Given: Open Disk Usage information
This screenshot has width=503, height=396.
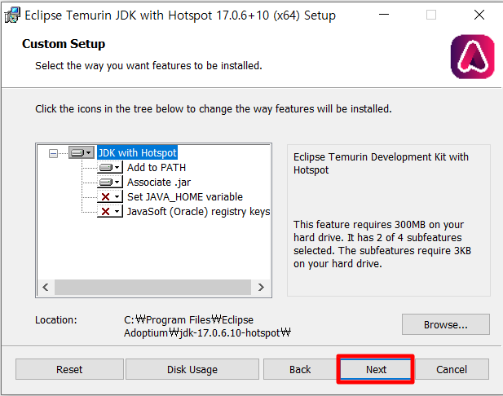Looking at the screenshot, I should pos(192,369).
